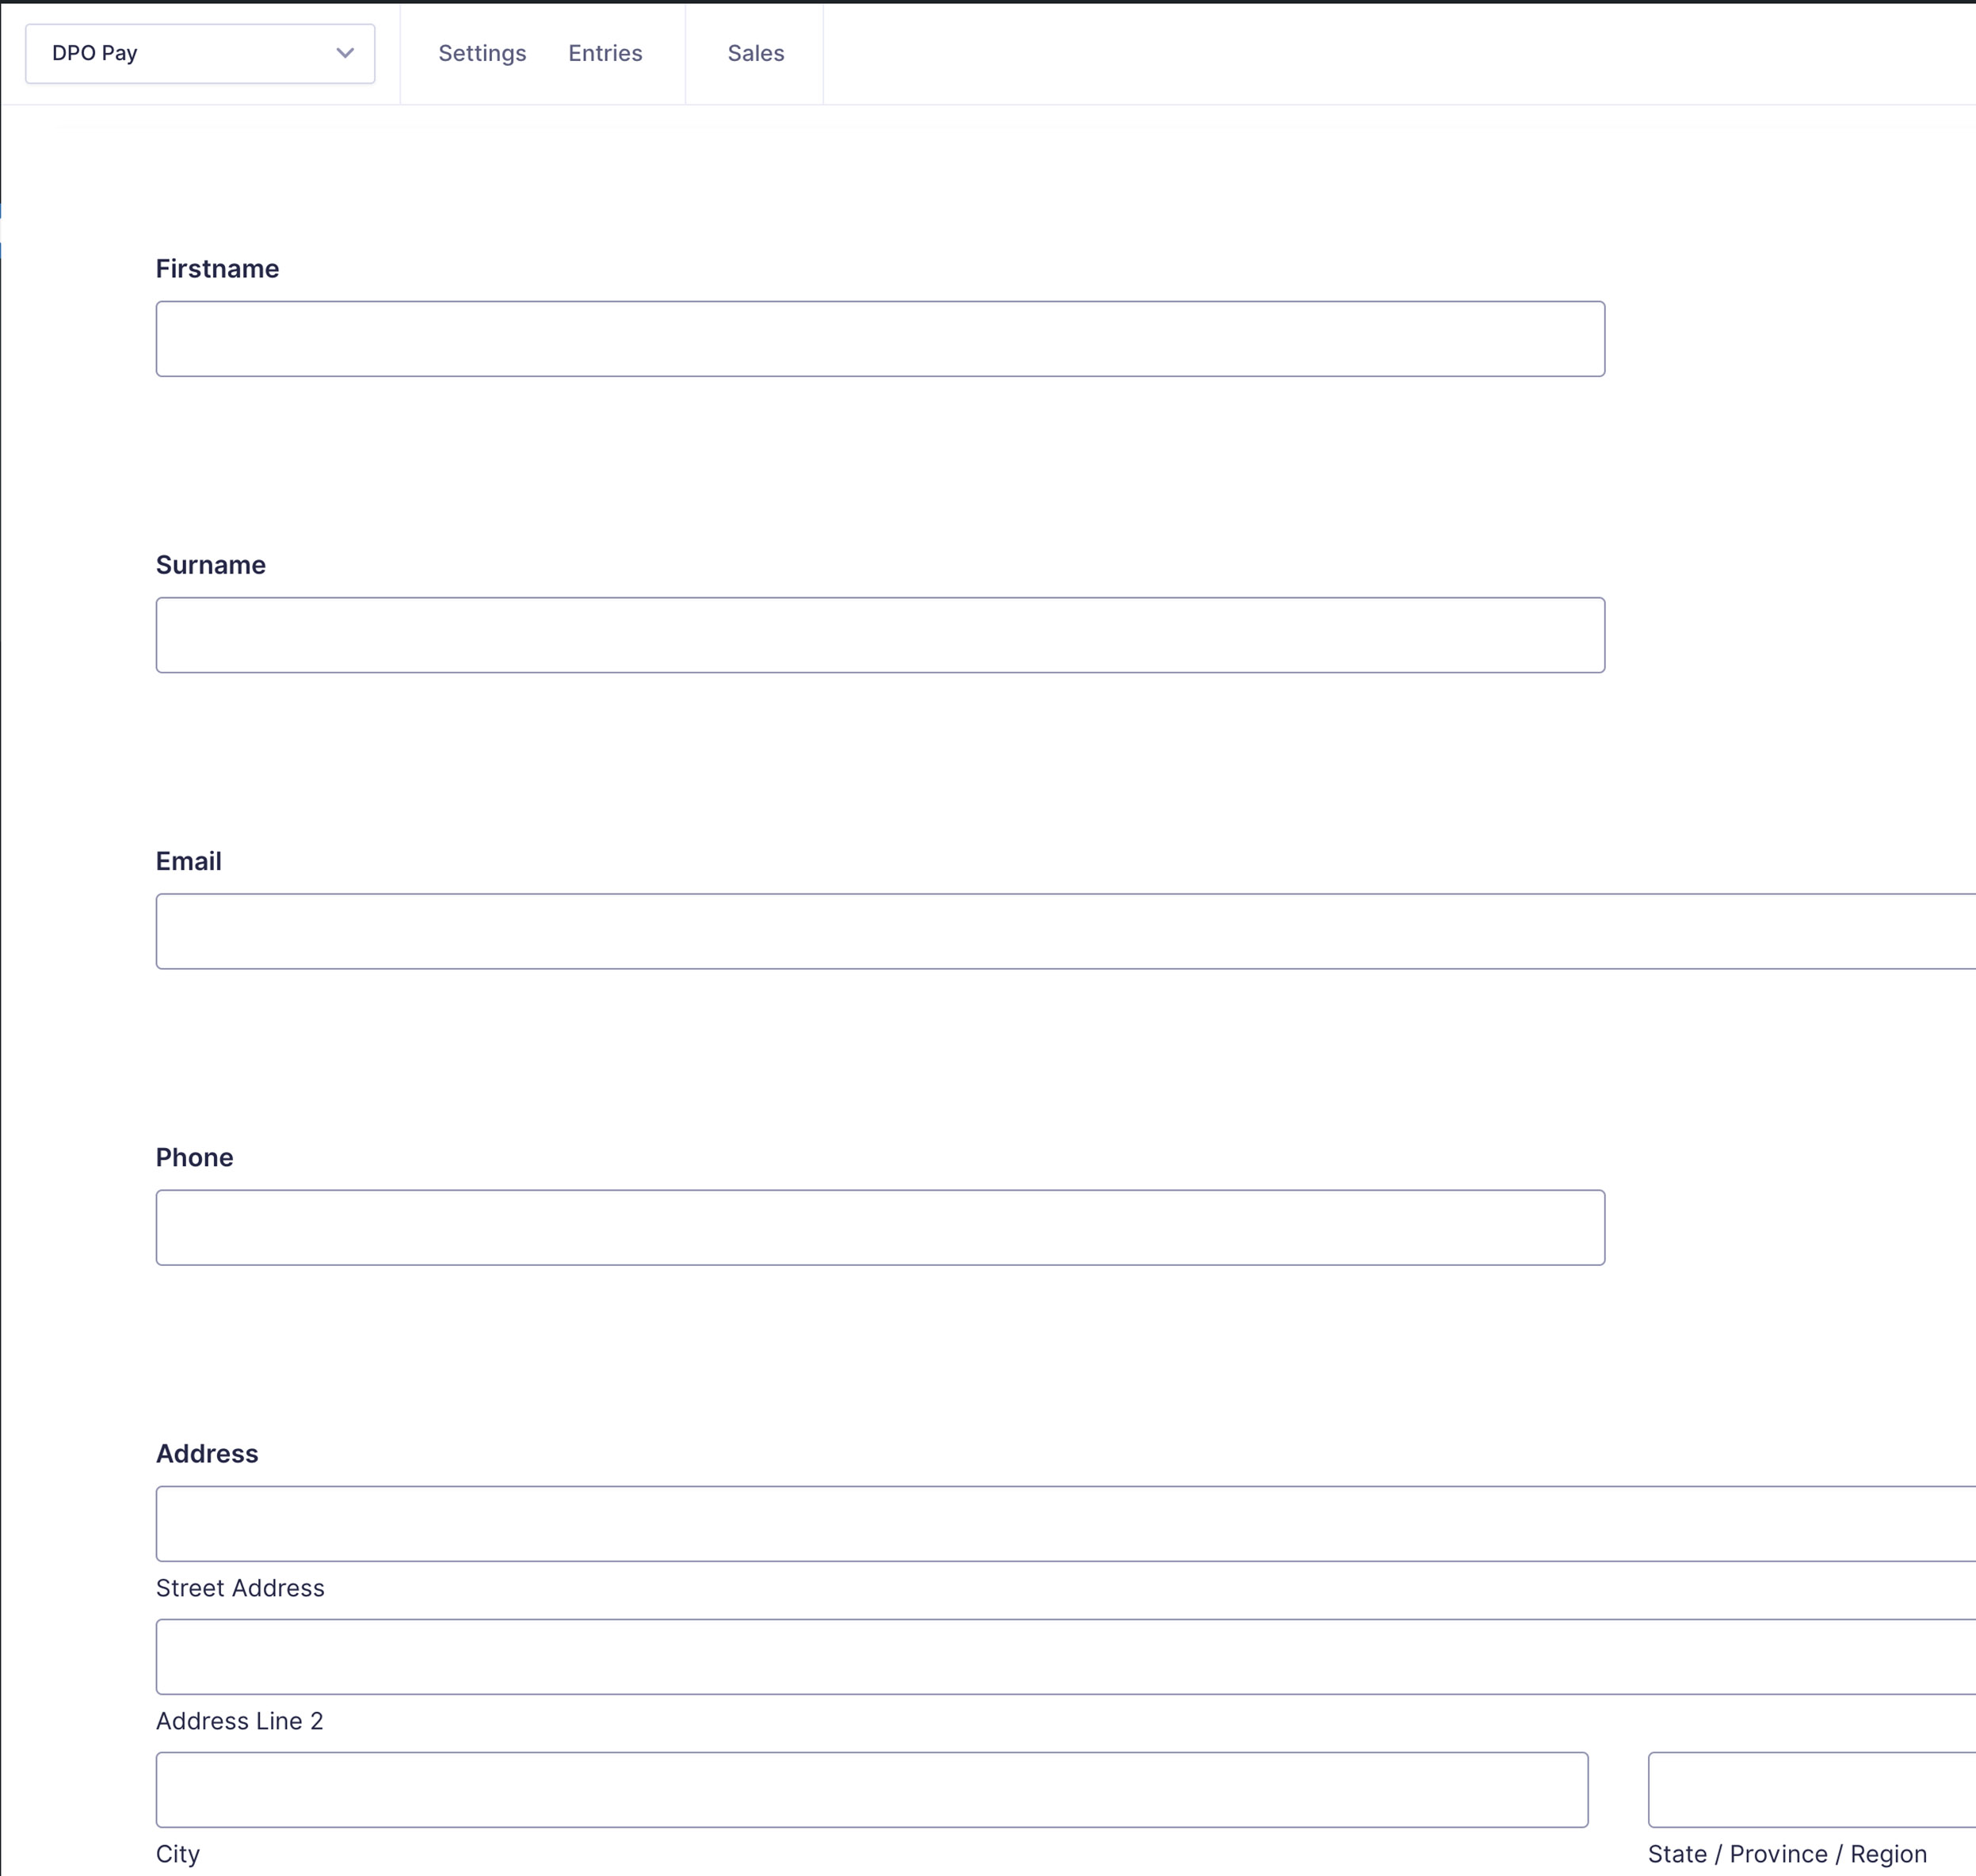The image size is (1976, 1876).
Task: Open the DPO Pay form switcher dropdown
Action: [200, 53]
